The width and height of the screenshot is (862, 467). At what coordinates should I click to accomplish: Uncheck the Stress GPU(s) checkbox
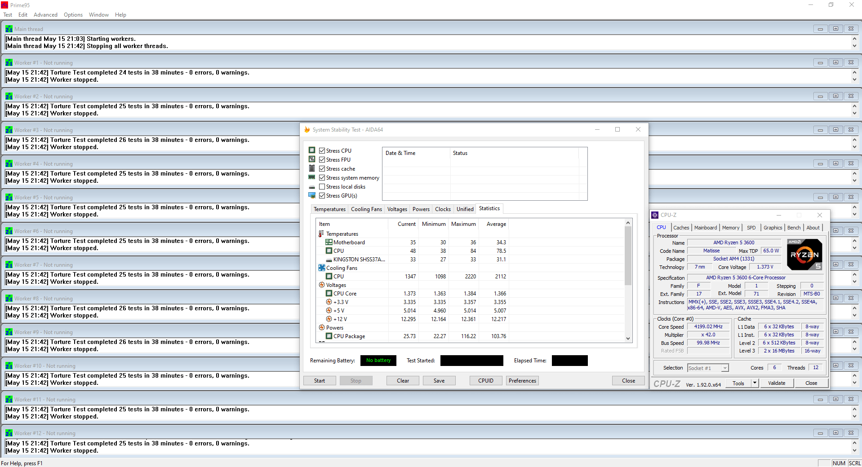(x=322, y=196)
